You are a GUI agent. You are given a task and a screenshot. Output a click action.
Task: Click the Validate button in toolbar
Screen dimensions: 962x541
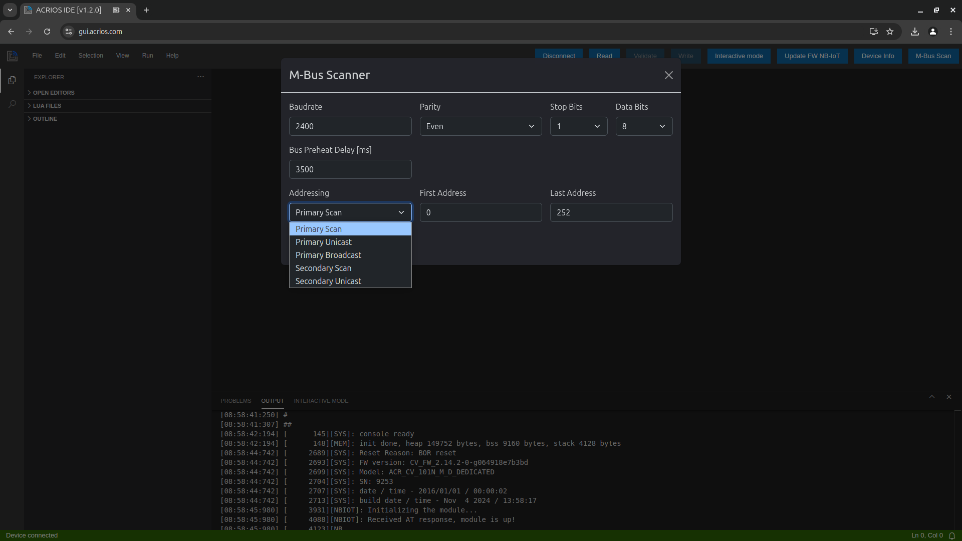645,56
